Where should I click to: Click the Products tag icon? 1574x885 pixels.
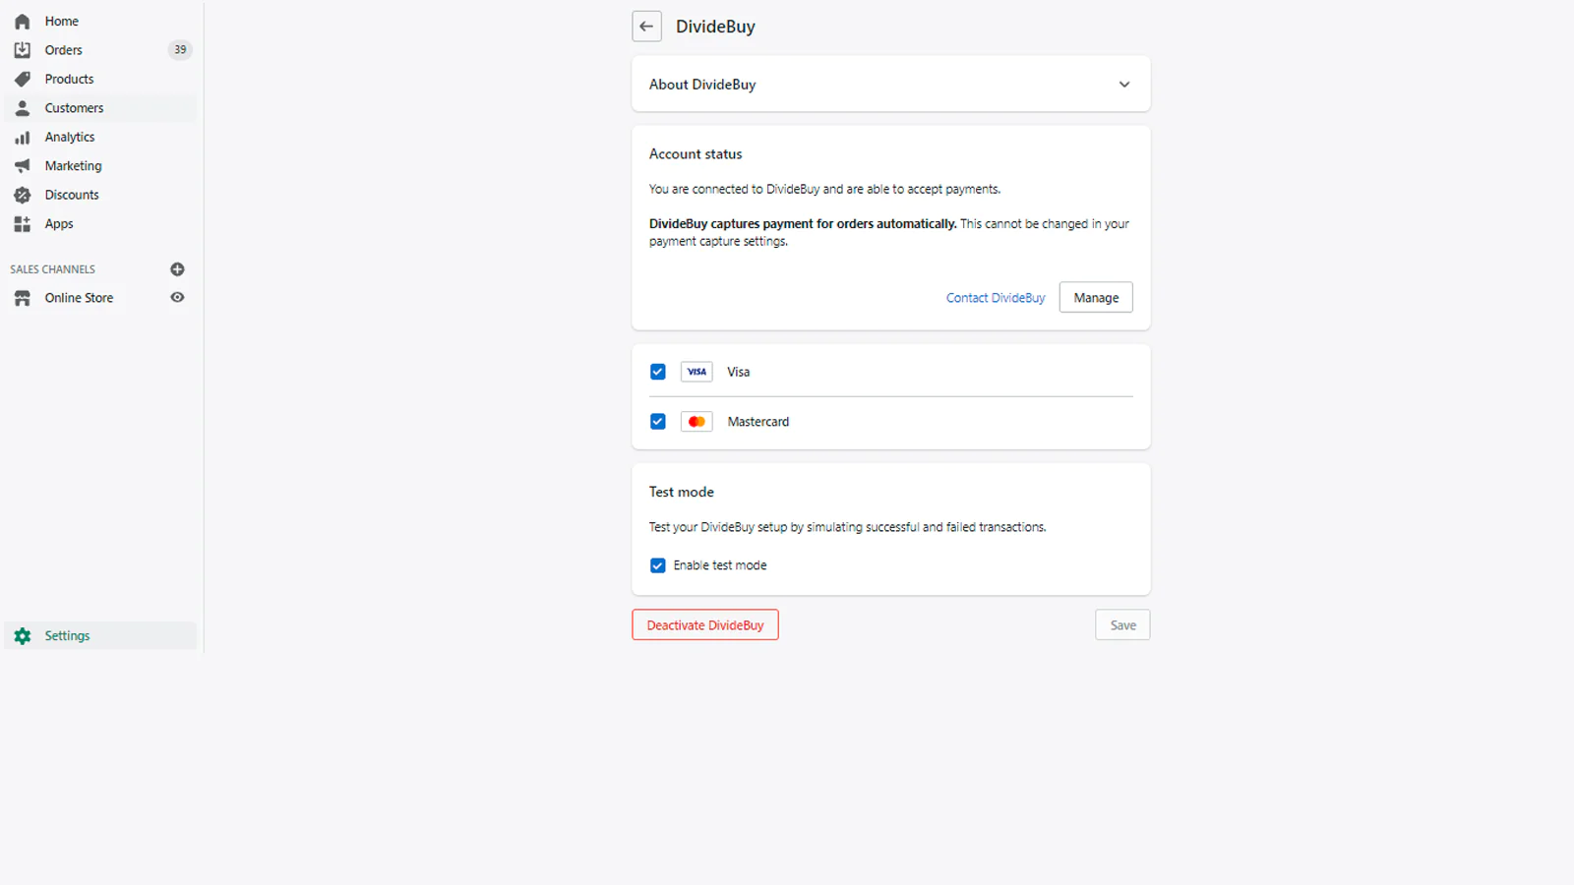[22, 79]
